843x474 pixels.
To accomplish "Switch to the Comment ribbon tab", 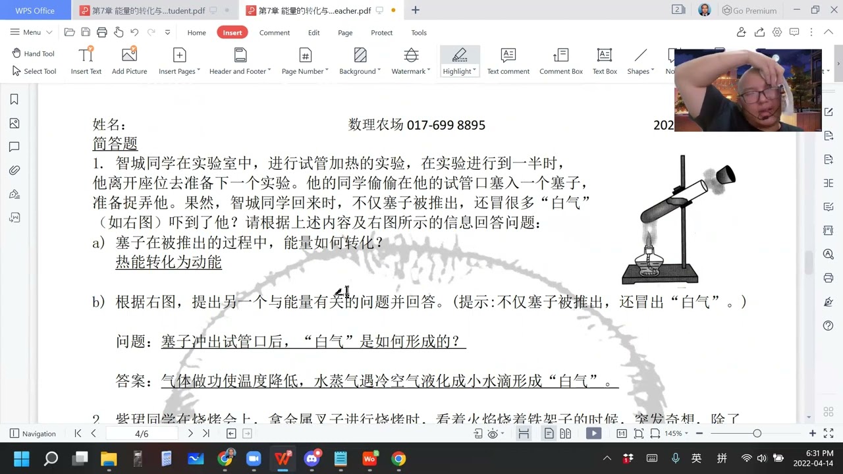I will (x=275, y=32).
